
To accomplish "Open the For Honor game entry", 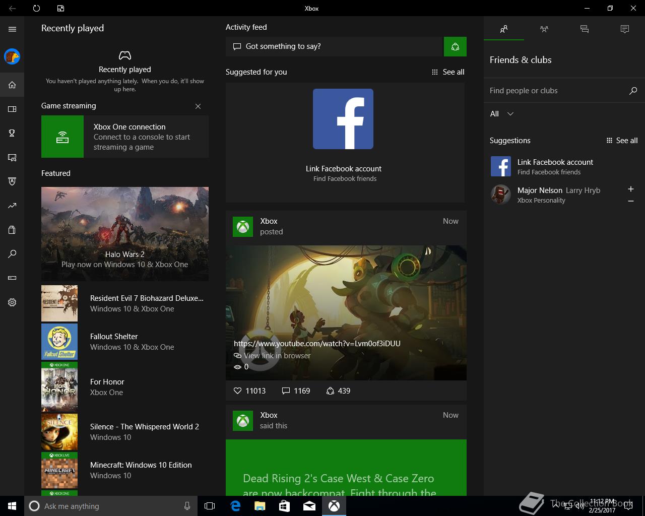I will tap(125, 387).
